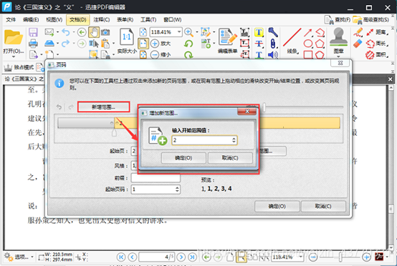Click OK (确定) in page number dialog
Image resolution: width=397 pixels, height=266 pixels.
(x=277, y=206)
